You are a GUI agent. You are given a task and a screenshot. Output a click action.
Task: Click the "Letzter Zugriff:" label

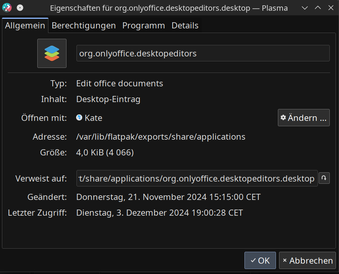(37, 213)
